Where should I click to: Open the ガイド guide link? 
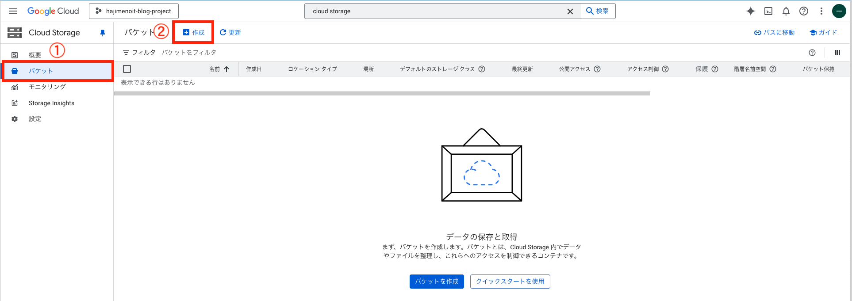pyautogui.click(x=823, y=33)
